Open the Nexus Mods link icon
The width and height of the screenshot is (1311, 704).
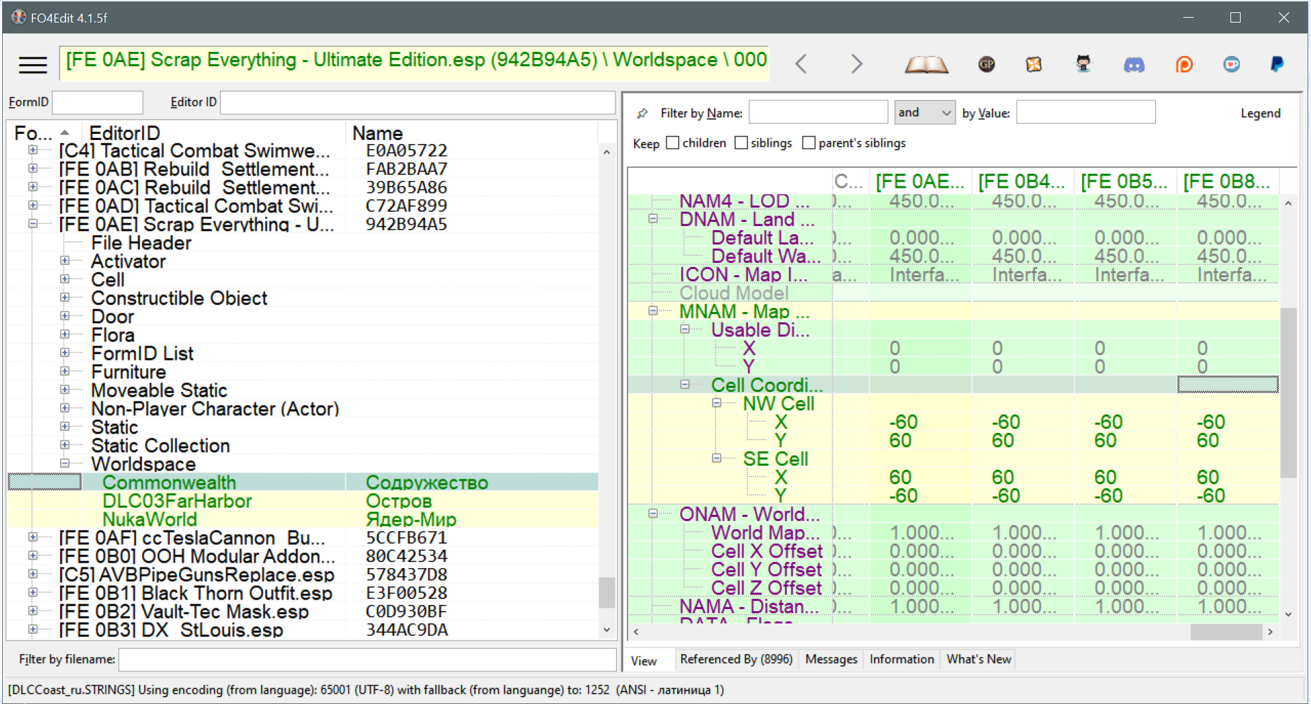pyautogui.click(x=1034, y=64)
